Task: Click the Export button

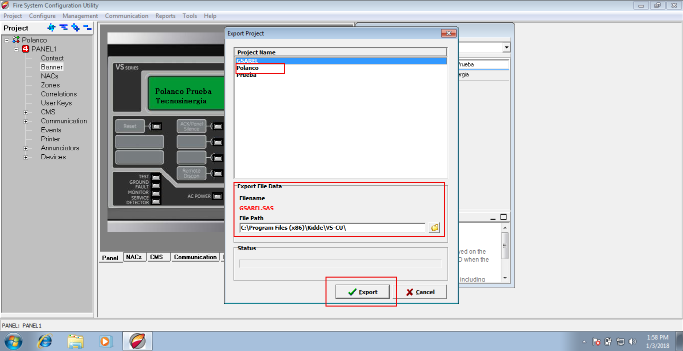Action: (362, 292)
